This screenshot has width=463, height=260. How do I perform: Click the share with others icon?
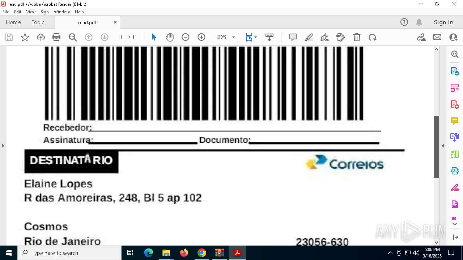(x=453, y=37)
